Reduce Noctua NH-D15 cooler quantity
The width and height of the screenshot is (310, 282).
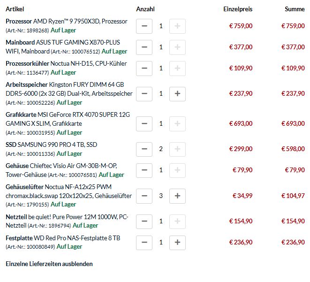click(x=144, y=68)
